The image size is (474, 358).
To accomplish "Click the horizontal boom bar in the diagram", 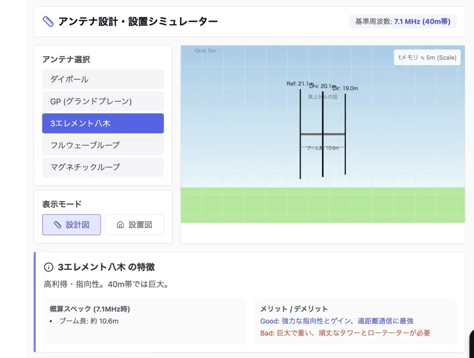I will click(x=323, y=134).
